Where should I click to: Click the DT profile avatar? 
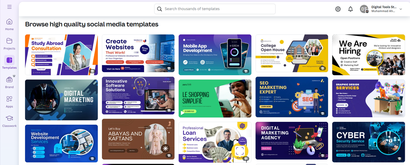364,9
